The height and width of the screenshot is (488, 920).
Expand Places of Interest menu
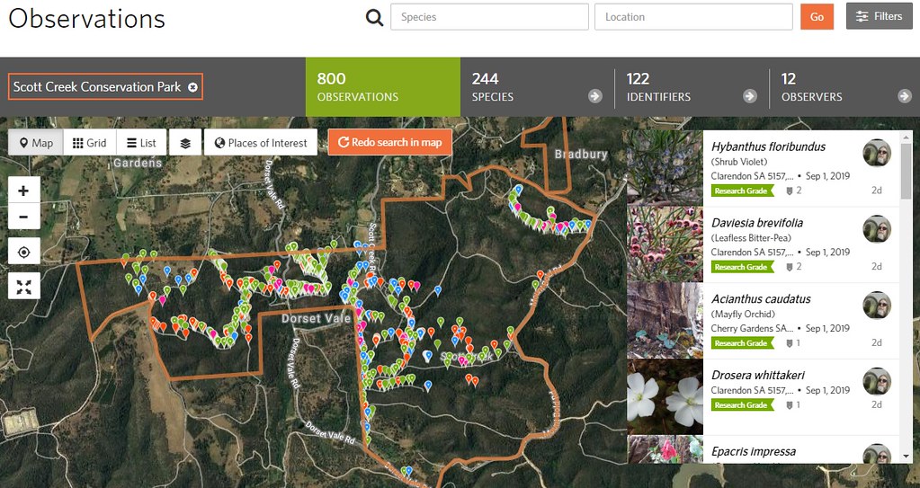260,143
